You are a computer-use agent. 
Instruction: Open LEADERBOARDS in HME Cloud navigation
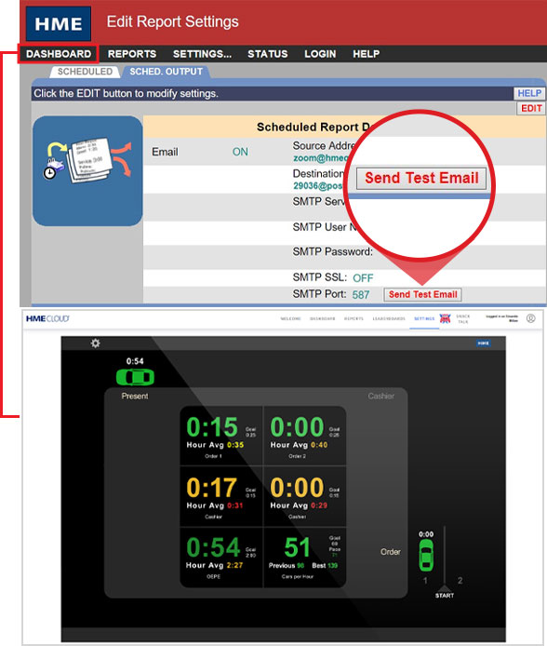(x=389, y=318)
